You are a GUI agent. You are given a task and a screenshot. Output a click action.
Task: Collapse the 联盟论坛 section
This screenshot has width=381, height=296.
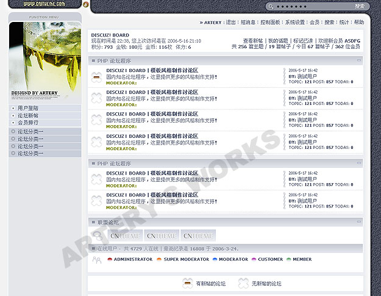pyautogui.click(x=358, y=222)
